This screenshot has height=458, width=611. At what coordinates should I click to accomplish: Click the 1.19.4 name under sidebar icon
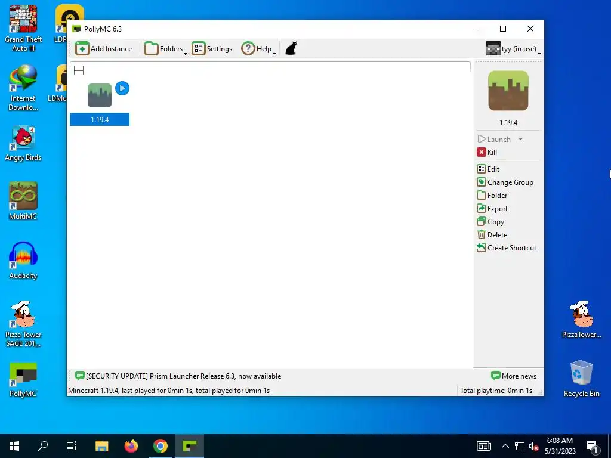coord(508,123)
